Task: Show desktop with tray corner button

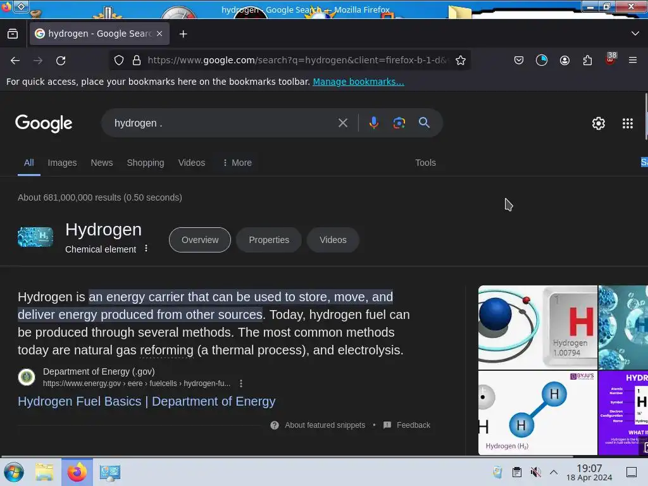Action: pos(632,472)
